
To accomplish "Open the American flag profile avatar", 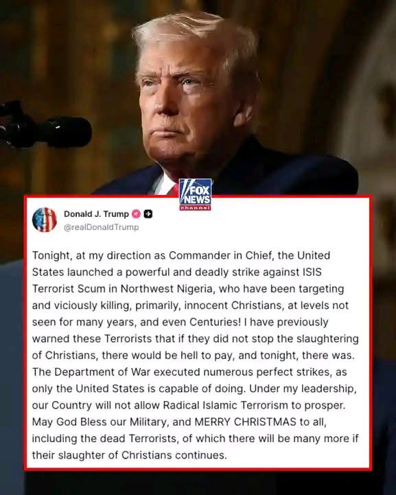I will (45, 220).
